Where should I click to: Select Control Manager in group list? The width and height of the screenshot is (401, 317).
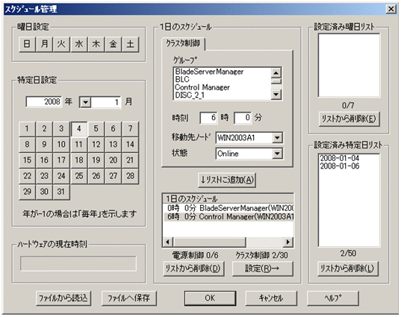[223, 87]
